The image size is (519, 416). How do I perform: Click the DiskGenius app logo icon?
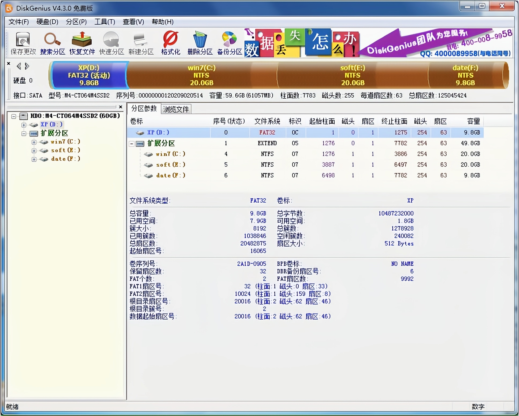click(9, 8)
